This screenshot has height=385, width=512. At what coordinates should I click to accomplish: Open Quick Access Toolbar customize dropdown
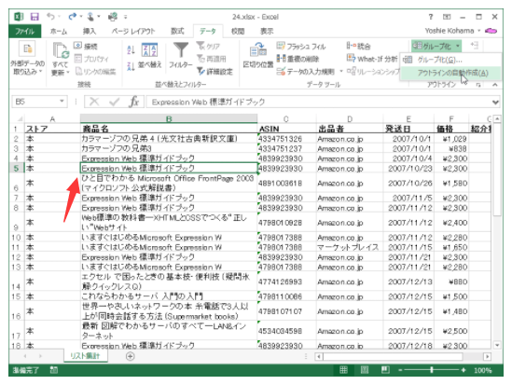126,17
